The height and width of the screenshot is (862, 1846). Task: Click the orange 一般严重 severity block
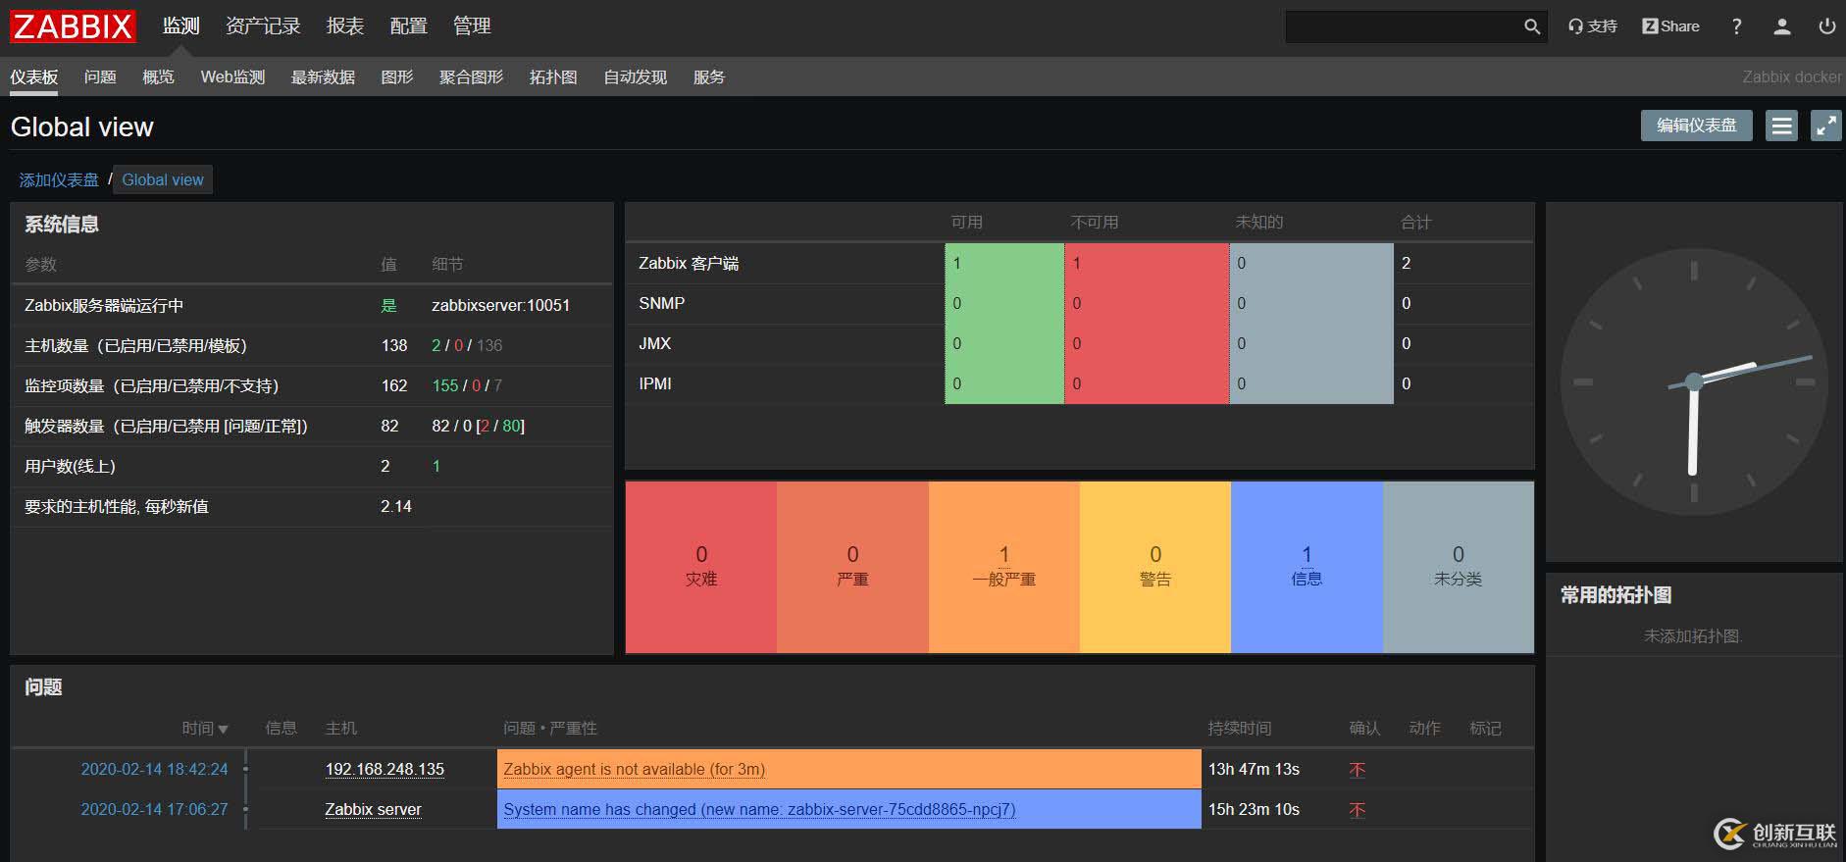[x=1003, y=566]
